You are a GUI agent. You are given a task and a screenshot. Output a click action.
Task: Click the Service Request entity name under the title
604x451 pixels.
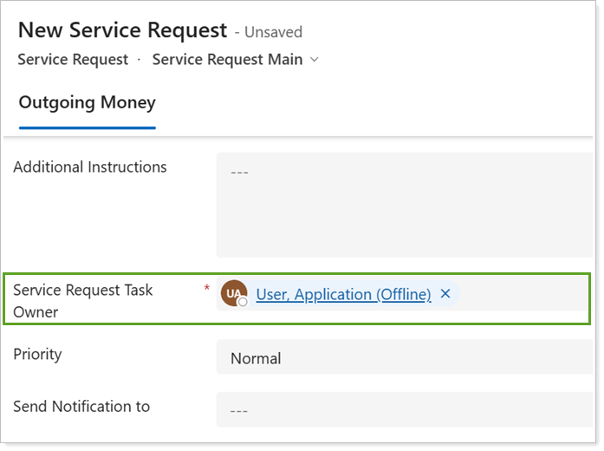73,60
